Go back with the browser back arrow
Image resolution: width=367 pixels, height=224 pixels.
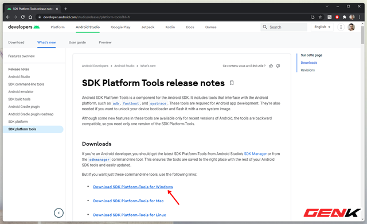(x=7, y=17)
